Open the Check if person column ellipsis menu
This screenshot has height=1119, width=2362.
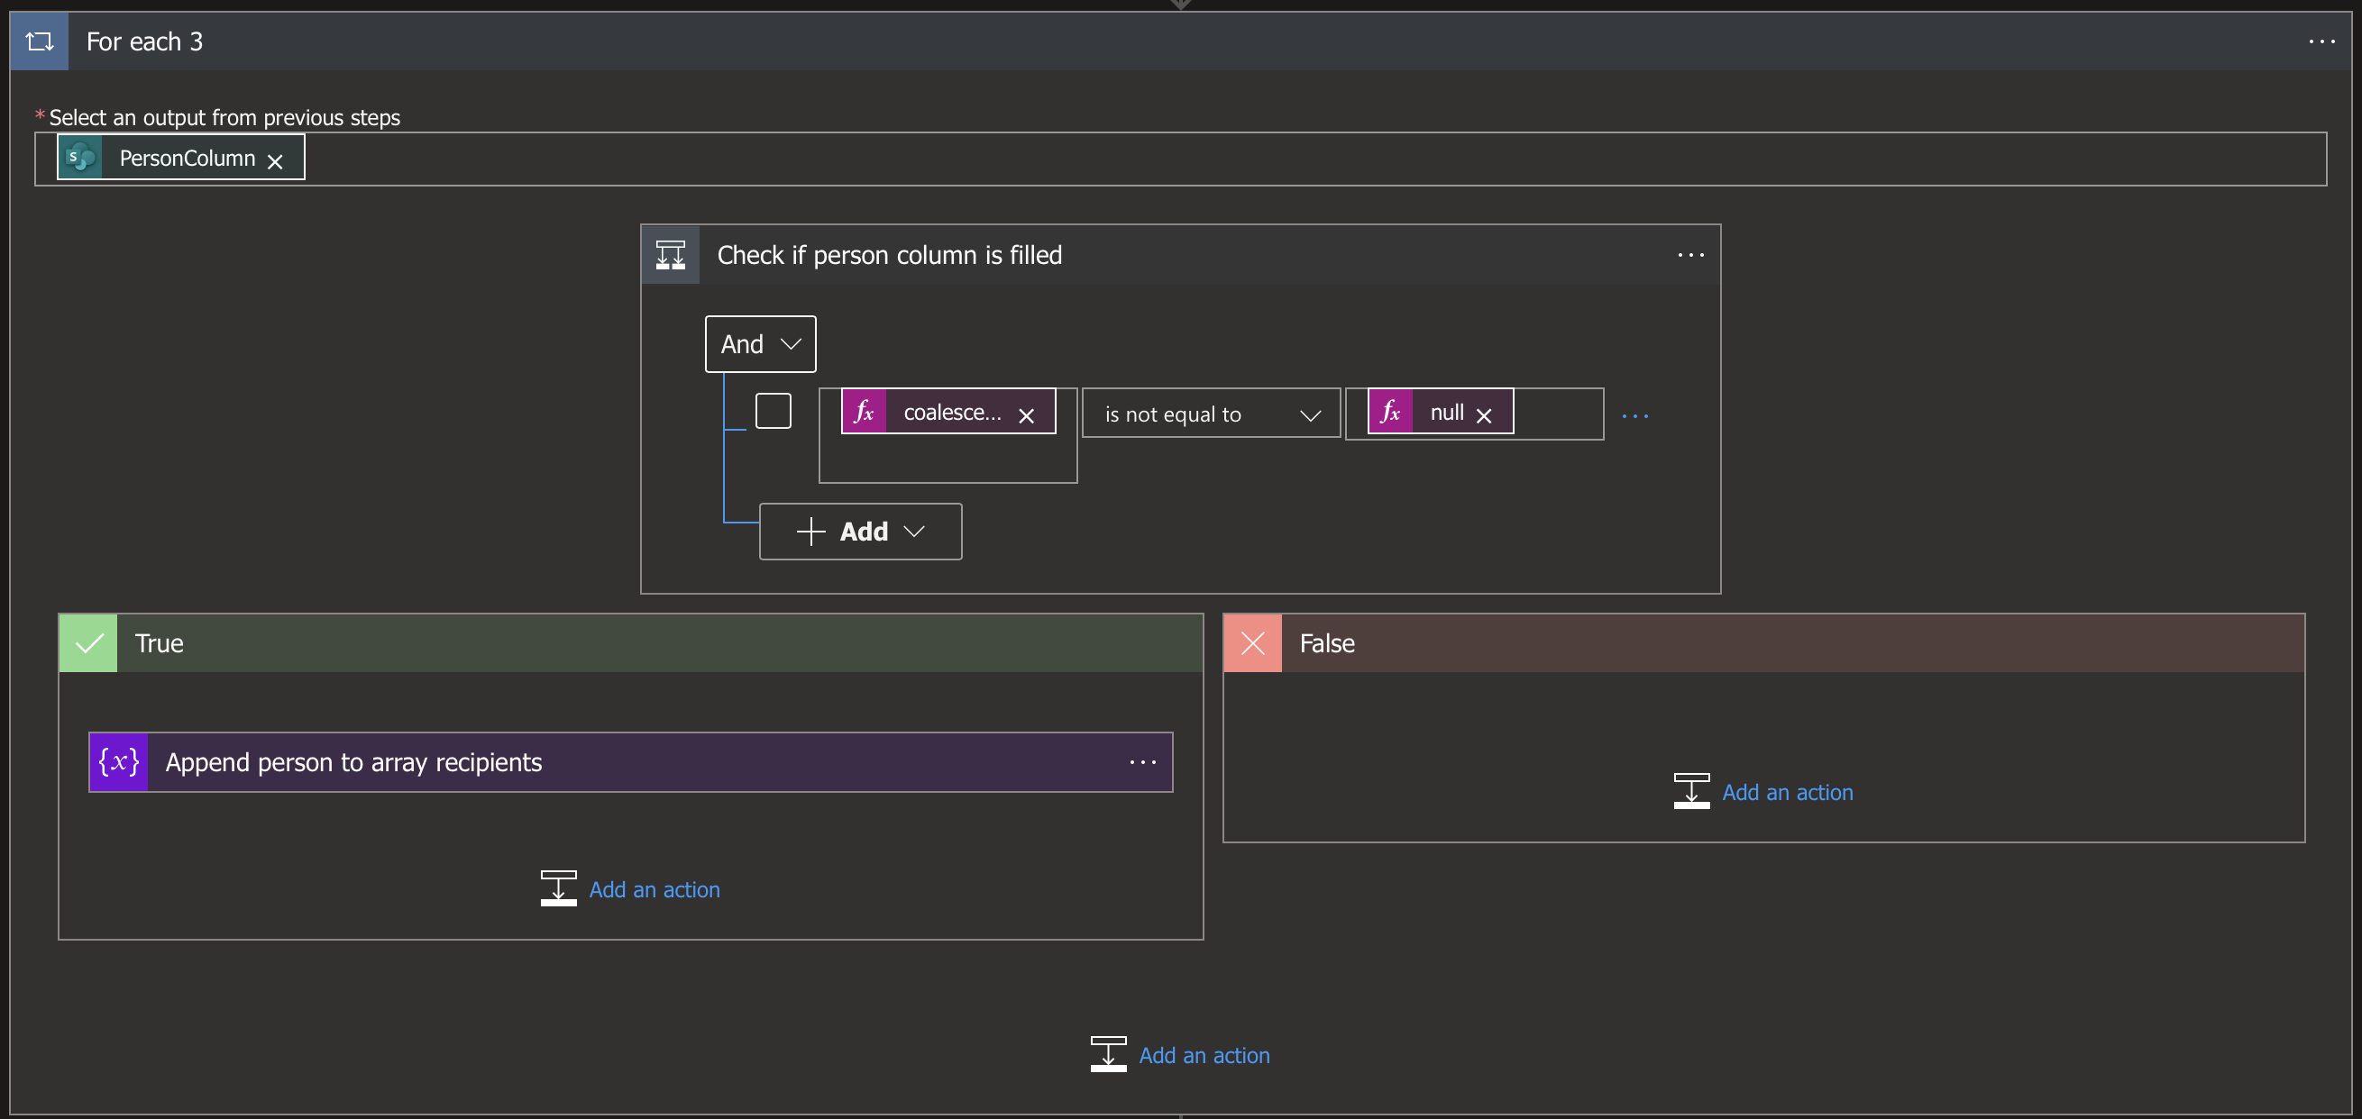tap(1689, 255)
